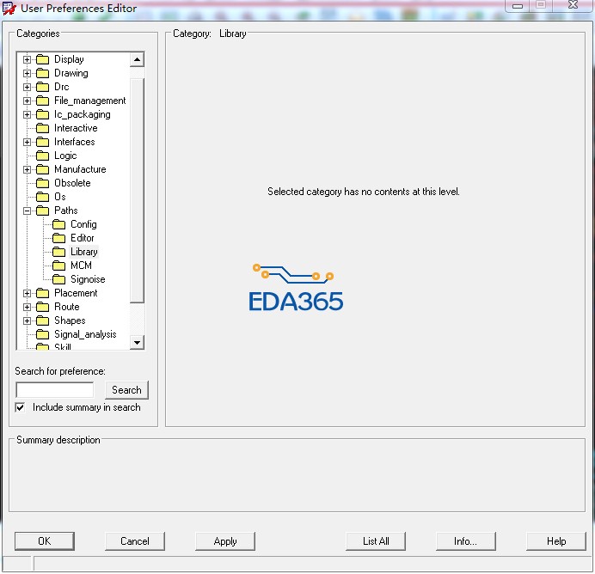The height and width of the screenshot is (574, 595).
Task: Select the Signal_analysis tree label
Action: tap(85, 334)
